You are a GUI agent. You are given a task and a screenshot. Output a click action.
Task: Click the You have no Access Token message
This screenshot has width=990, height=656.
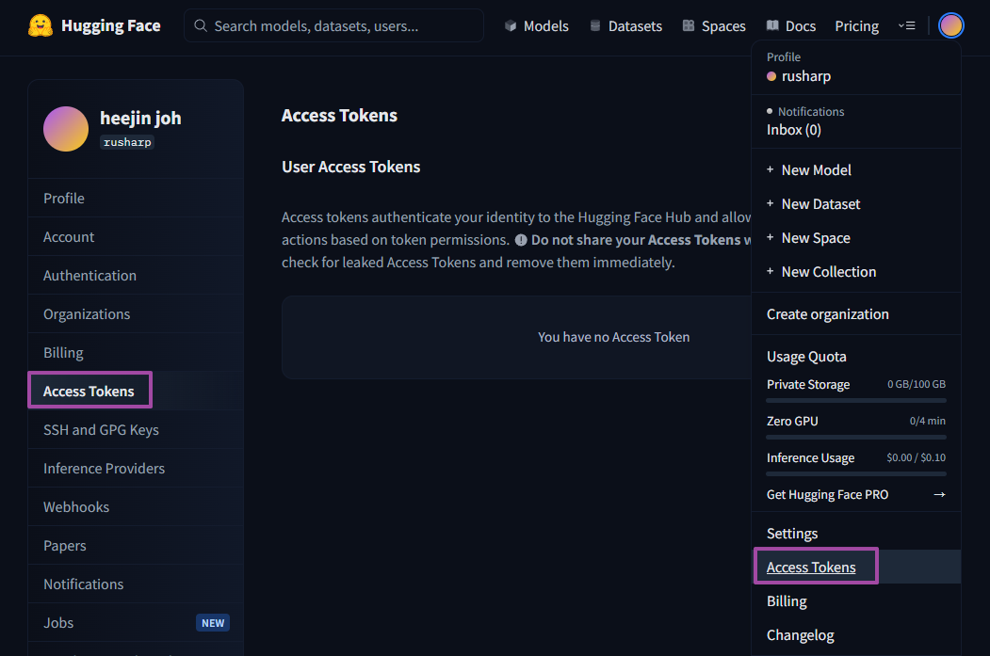click(614, 337)
